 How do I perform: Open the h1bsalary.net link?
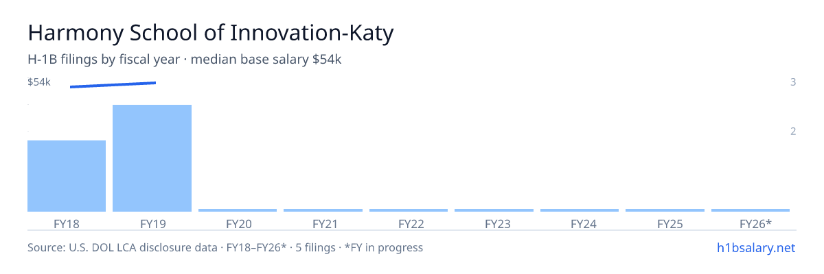pos(755,247)
